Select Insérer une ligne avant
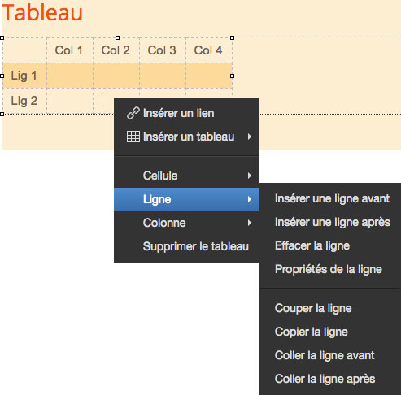Viewport: 401px width, 395px height. coord(332,198)
